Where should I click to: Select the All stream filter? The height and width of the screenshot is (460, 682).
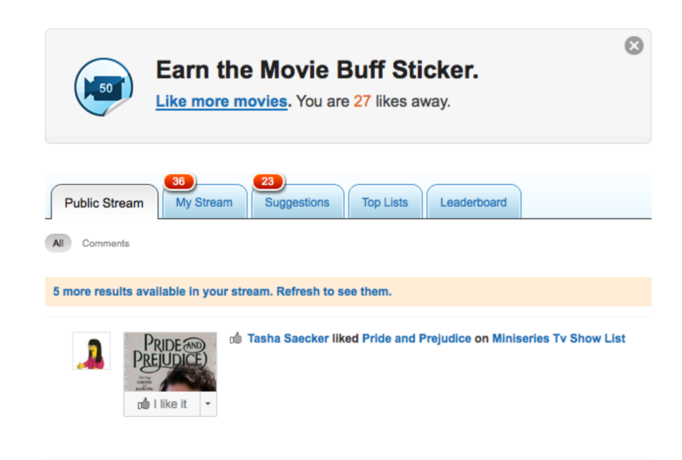click(58, 244)
